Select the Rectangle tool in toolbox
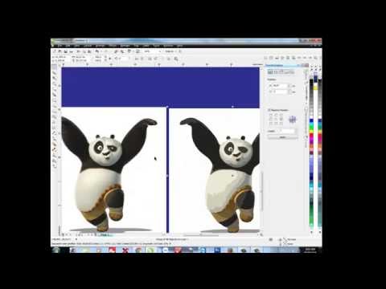This screenshot has width=386, height=289. click(55, 100)
